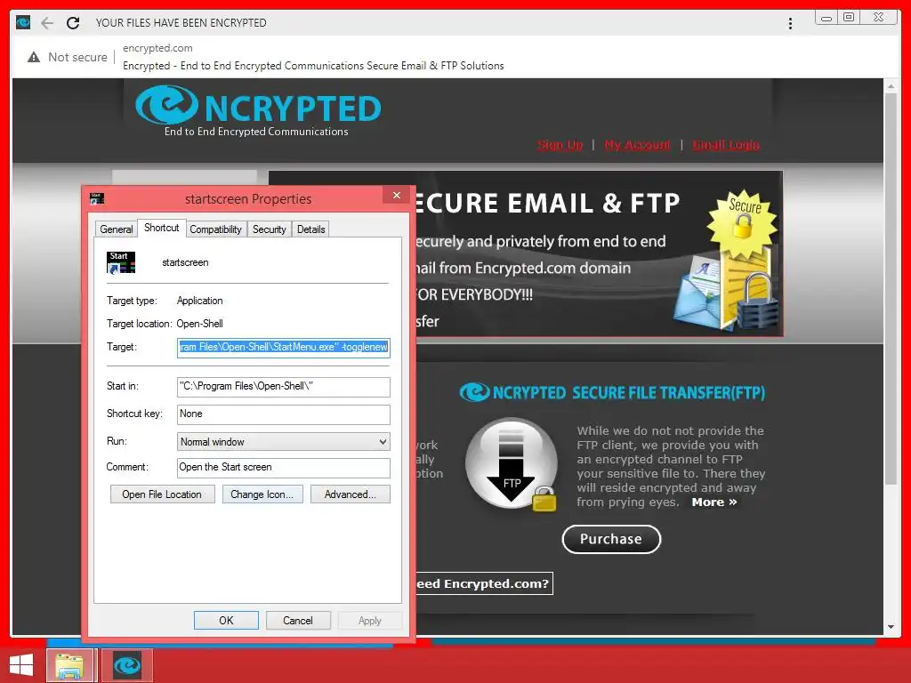Expand the Run window mode dropdown
Screen dimensions: 911x683
(x=284, y=442)
